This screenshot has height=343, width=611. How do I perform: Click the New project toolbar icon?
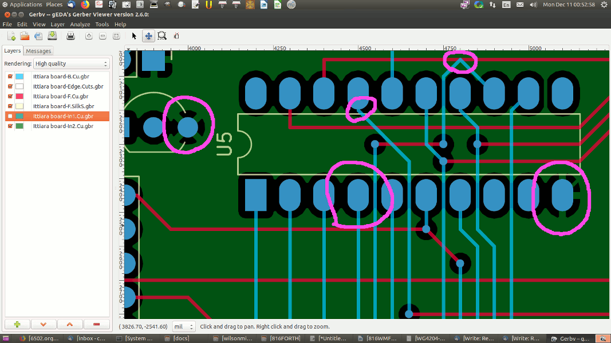11,36
